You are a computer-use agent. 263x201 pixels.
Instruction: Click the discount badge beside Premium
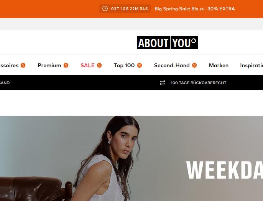click(66, 65)
